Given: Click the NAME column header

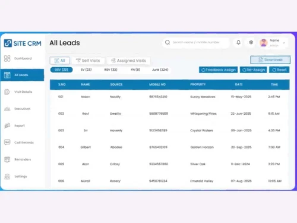Looking at the screenshot, I should click(x=86, y=84).
